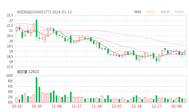The width and height of the screenshot is (189, 112).
Task: Select the orange MA10 legend label
Action: (151, 12)
